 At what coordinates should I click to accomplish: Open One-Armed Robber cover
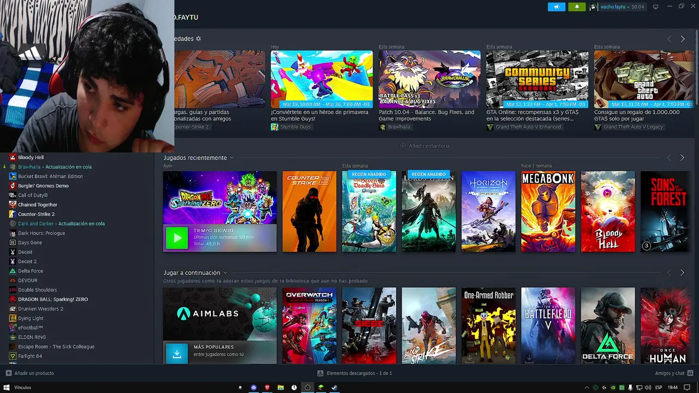click(x=488, y=326)
